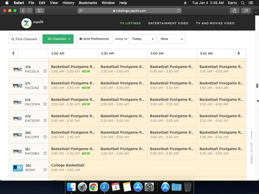Image resolution: width=259 pixels, height=194 pixels.
Task: Open a new tab with plus icon
Action: click(x=256, y=12)
